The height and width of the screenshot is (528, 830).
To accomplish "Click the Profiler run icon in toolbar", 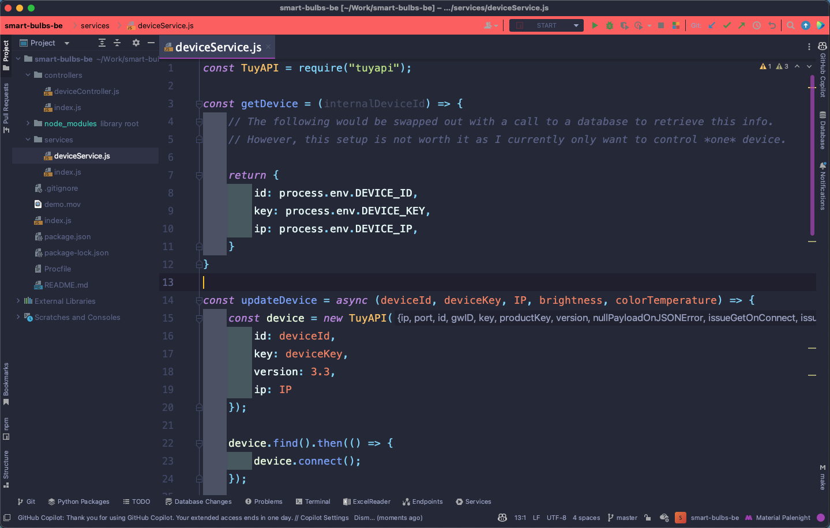I will [639, 25].
